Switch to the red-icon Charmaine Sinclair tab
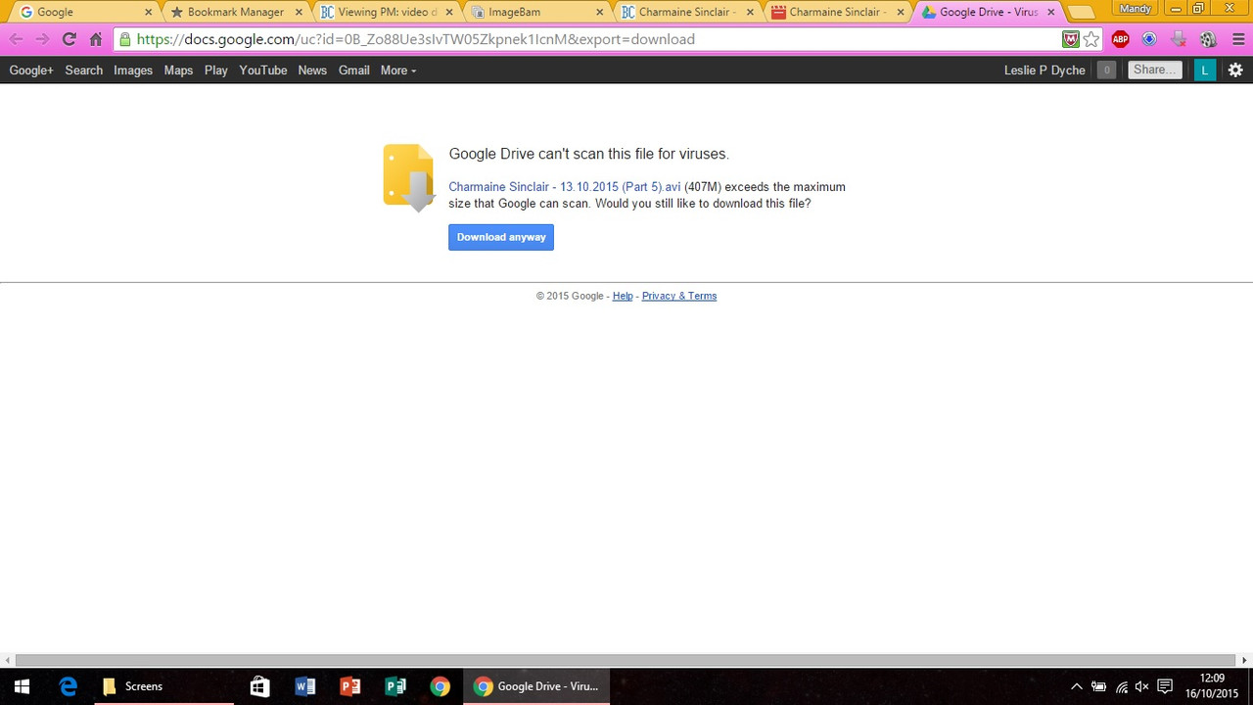 pyautogui.click(x=838, y=12)
